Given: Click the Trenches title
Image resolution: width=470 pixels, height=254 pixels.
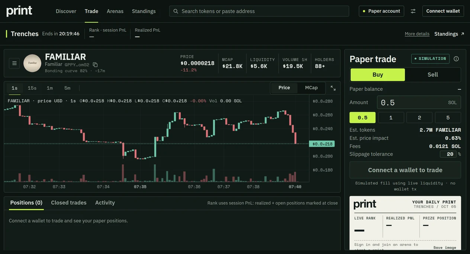Looking at the screenshot, I should (25, 34).
